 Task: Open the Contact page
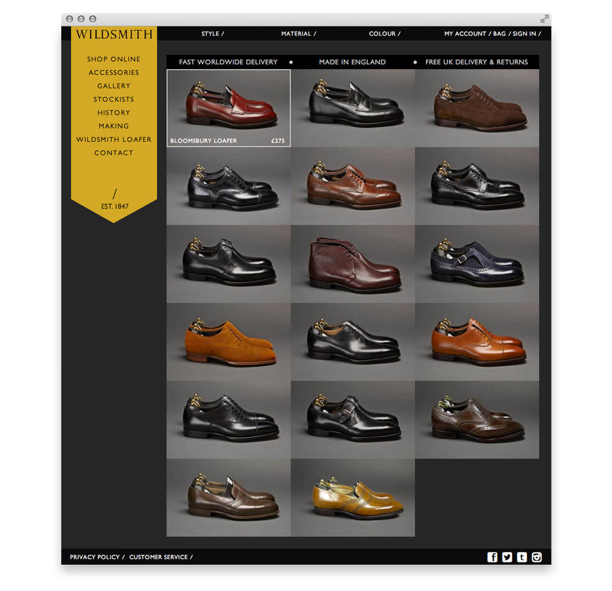point(114,152)
